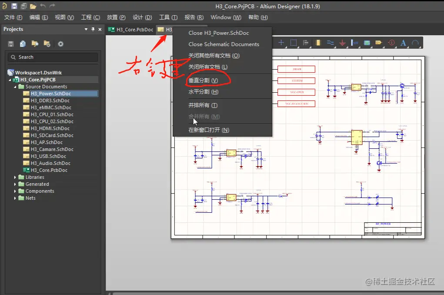Choose 并排所有 (T) option
Image resolution: width=444 pixels, height=295 pixels.
click(203, 105)
